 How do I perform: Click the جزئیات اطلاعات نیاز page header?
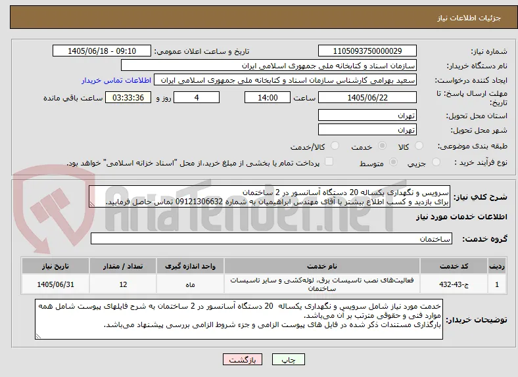(x=469, y=18)
